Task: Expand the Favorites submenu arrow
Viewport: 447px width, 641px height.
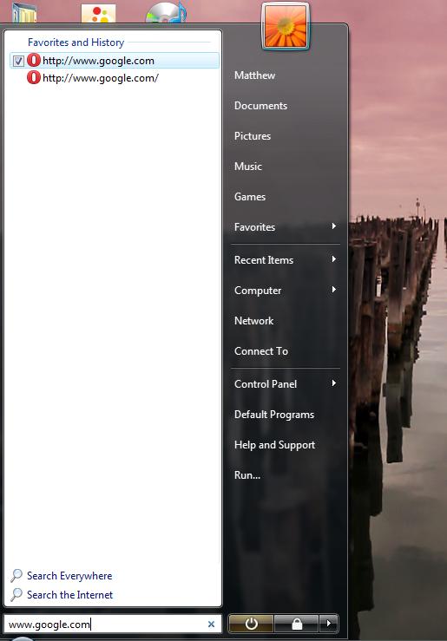Action: [x=334, y=226]
